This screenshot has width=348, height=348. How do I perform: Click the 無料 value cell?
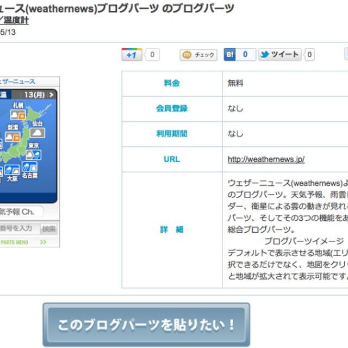point(285,83)
